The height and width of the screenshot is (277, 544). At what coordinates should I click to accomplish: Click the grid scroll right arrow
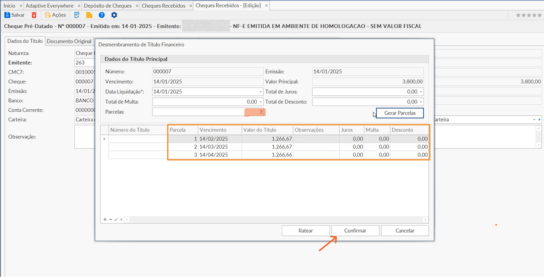click(x=425, y=219)
